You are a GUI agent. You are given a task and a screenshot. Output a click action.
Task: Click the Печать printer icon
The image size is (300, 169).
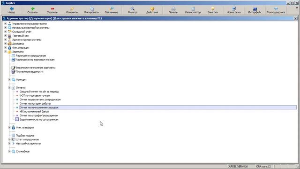(x=173, y=8)
